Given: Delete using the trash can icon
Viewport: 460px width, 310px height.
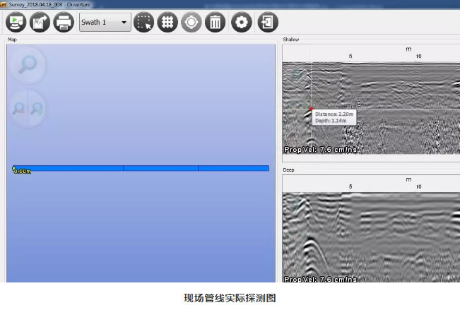Looking at the screenshot, I should (x=215, y=22).
